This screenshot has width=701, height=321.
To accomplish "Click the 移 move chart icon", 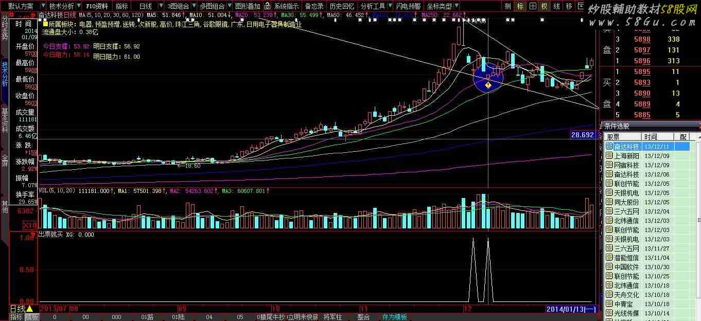I will [569, 6].
